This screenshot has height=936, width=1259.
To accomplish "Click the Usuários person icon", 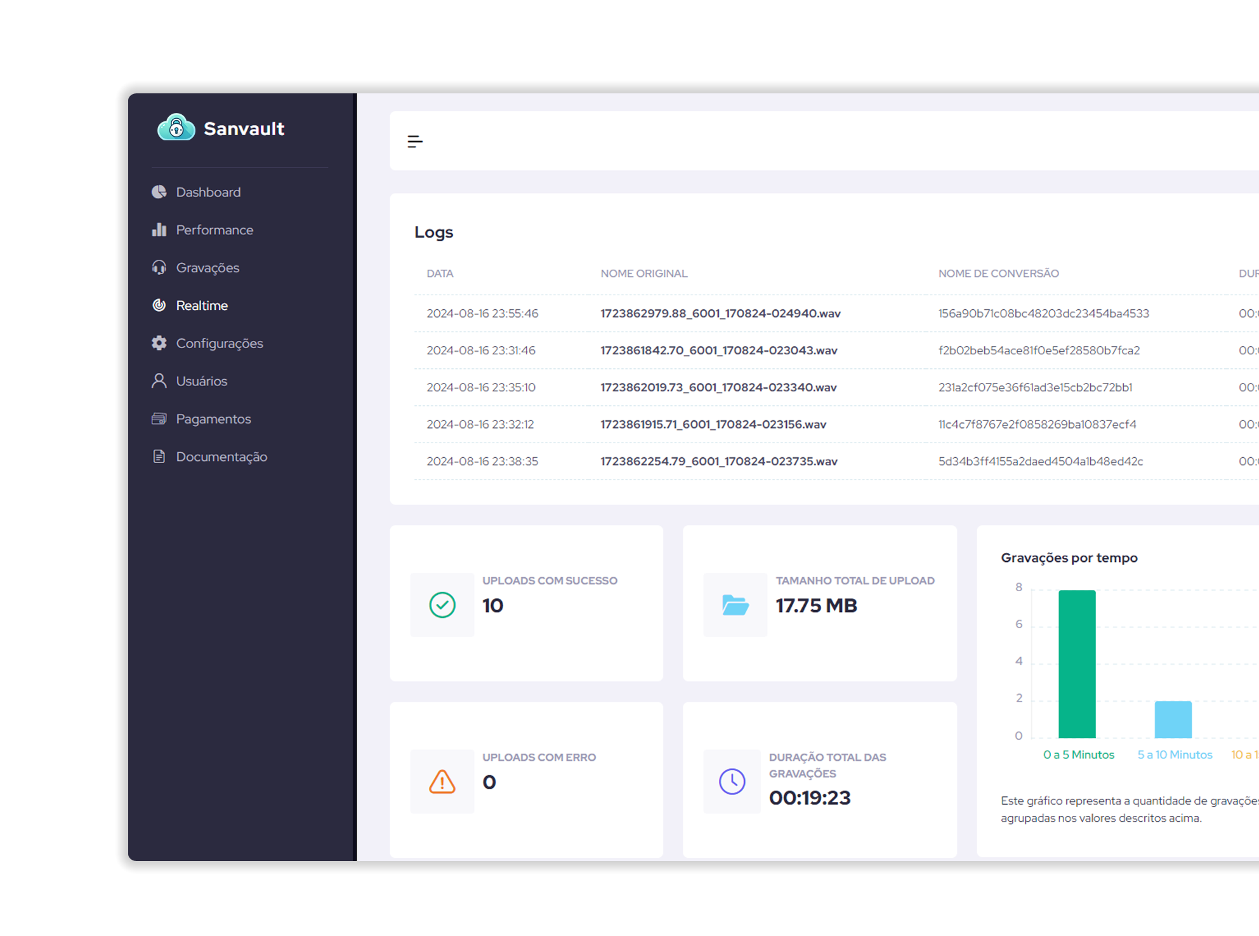I will [x=159, y=380].
